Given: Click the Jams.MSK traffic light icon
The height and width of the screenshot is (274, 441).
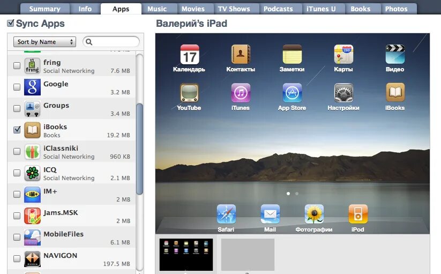Looking at the screenshot, I should click(x=32, y=216).
